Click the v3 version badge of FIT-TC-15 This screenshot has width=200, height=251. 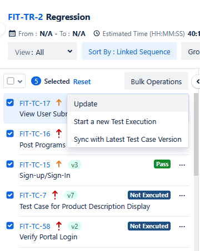pyautogui.click(x=74, y=165)
